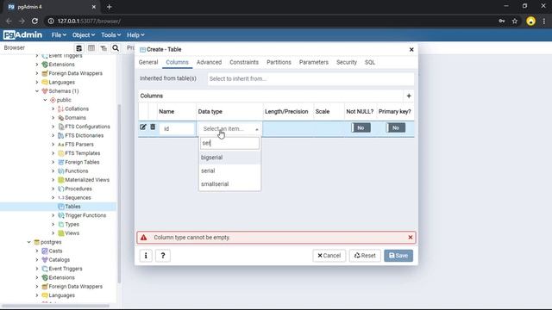Collapse the Schemas (1) tree node
This screenshot has height=310, width=552.
click(x=37, y=91)
